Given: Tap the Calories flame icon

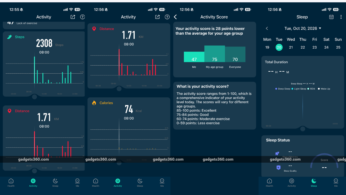Looking at the screenshot, I should (94, 103).
